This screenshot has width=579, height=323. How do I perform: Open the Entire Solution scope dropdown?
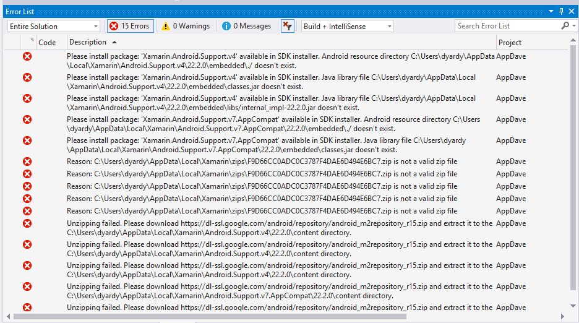coord(54,26)
